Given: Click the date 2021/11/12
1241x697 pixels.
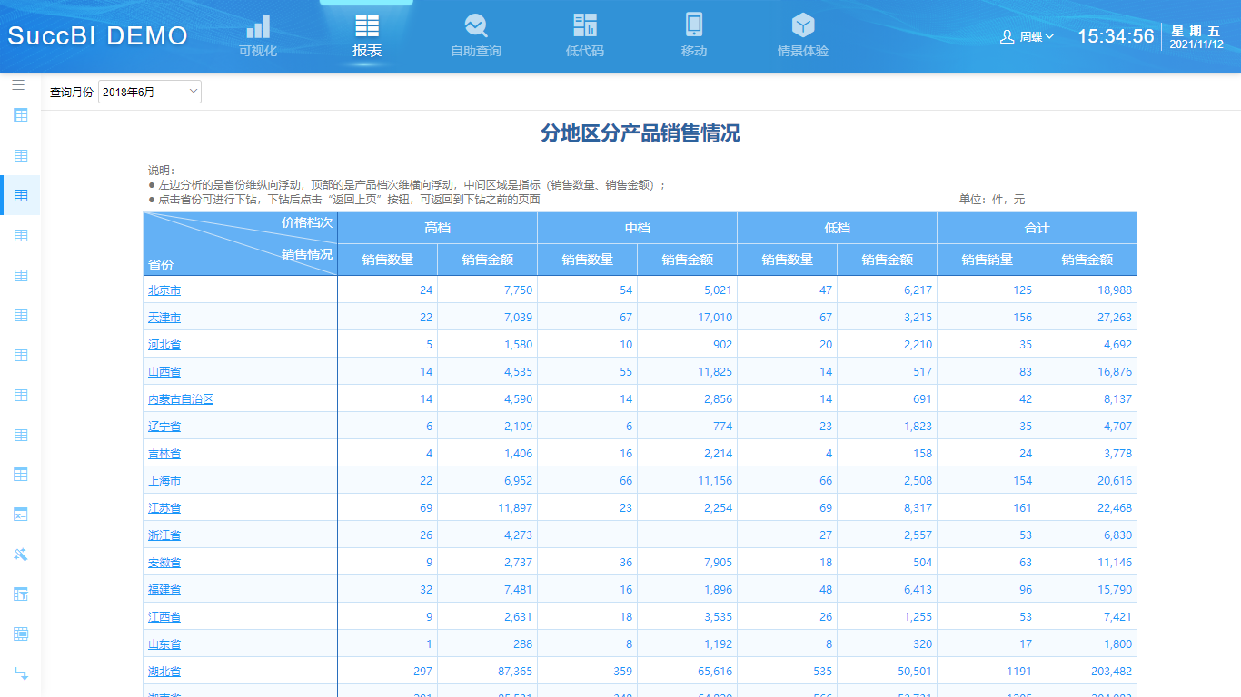Looking at the screenshot, I should (1196, 44).
